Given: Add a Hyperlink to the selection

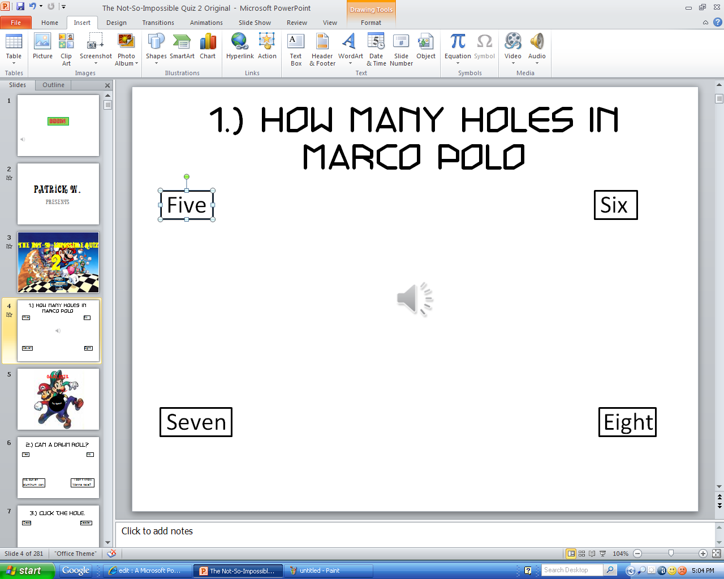Looking at the screenshot, I should point(240,46).
